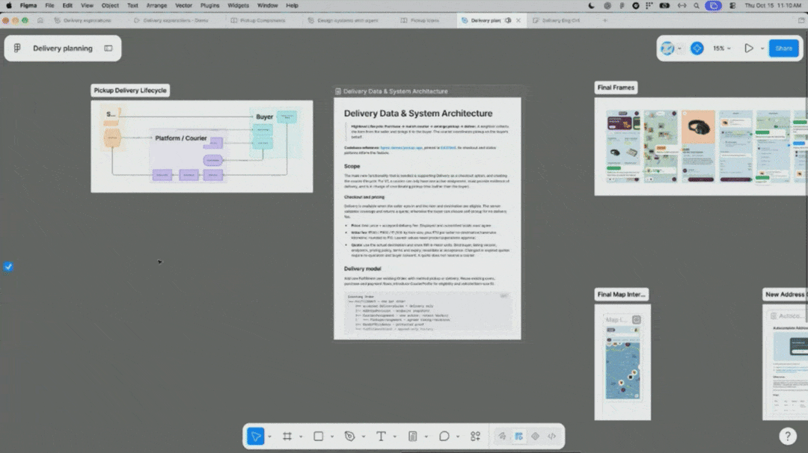
Task: Close the Delivery planning tab
Action: point(518,21)
